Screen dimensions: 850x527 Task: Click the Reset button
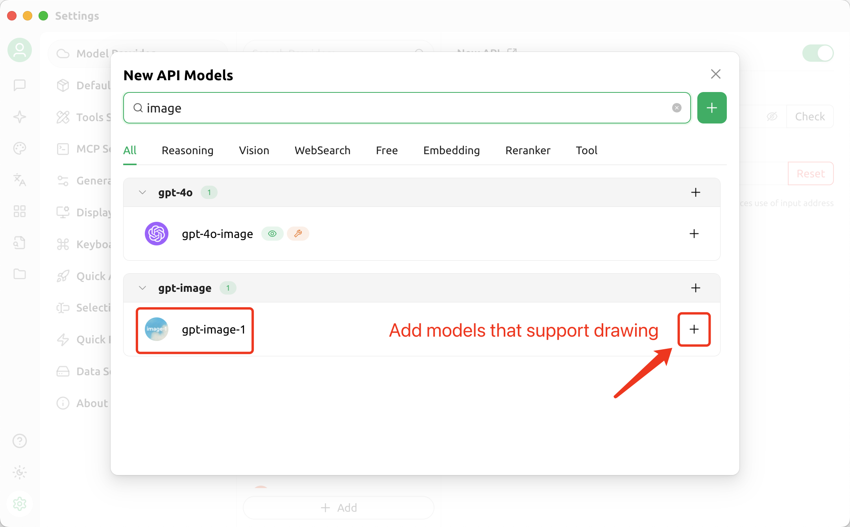coord(810,173)
